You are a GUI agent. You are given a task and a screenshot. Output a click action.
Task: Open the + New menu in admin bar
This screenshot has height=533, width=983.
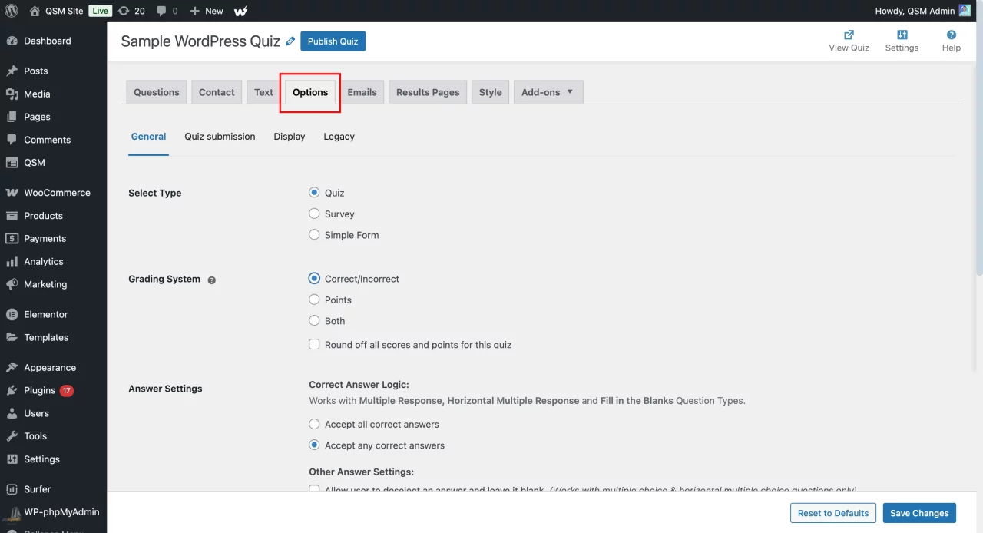pyautogui.click(x=207, y=11)
